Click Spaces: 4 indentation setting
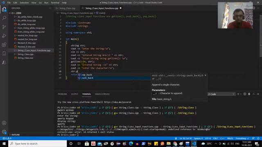The width and height of the screenshot is (262, 147). coord(198,138)
